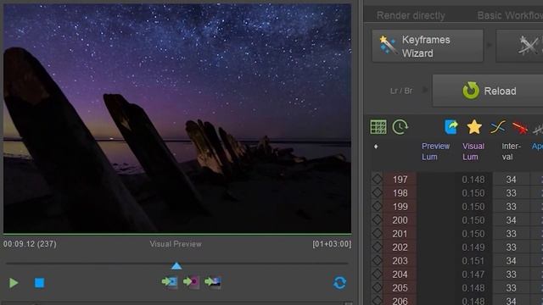This screenshot has width=543, height=305.
Task: Click the yellow star rating icon
Action: tap(474, 127)
